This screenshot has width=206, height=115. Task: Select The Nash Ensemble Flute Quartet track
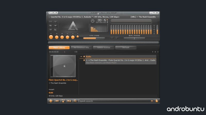click(121, 60)
